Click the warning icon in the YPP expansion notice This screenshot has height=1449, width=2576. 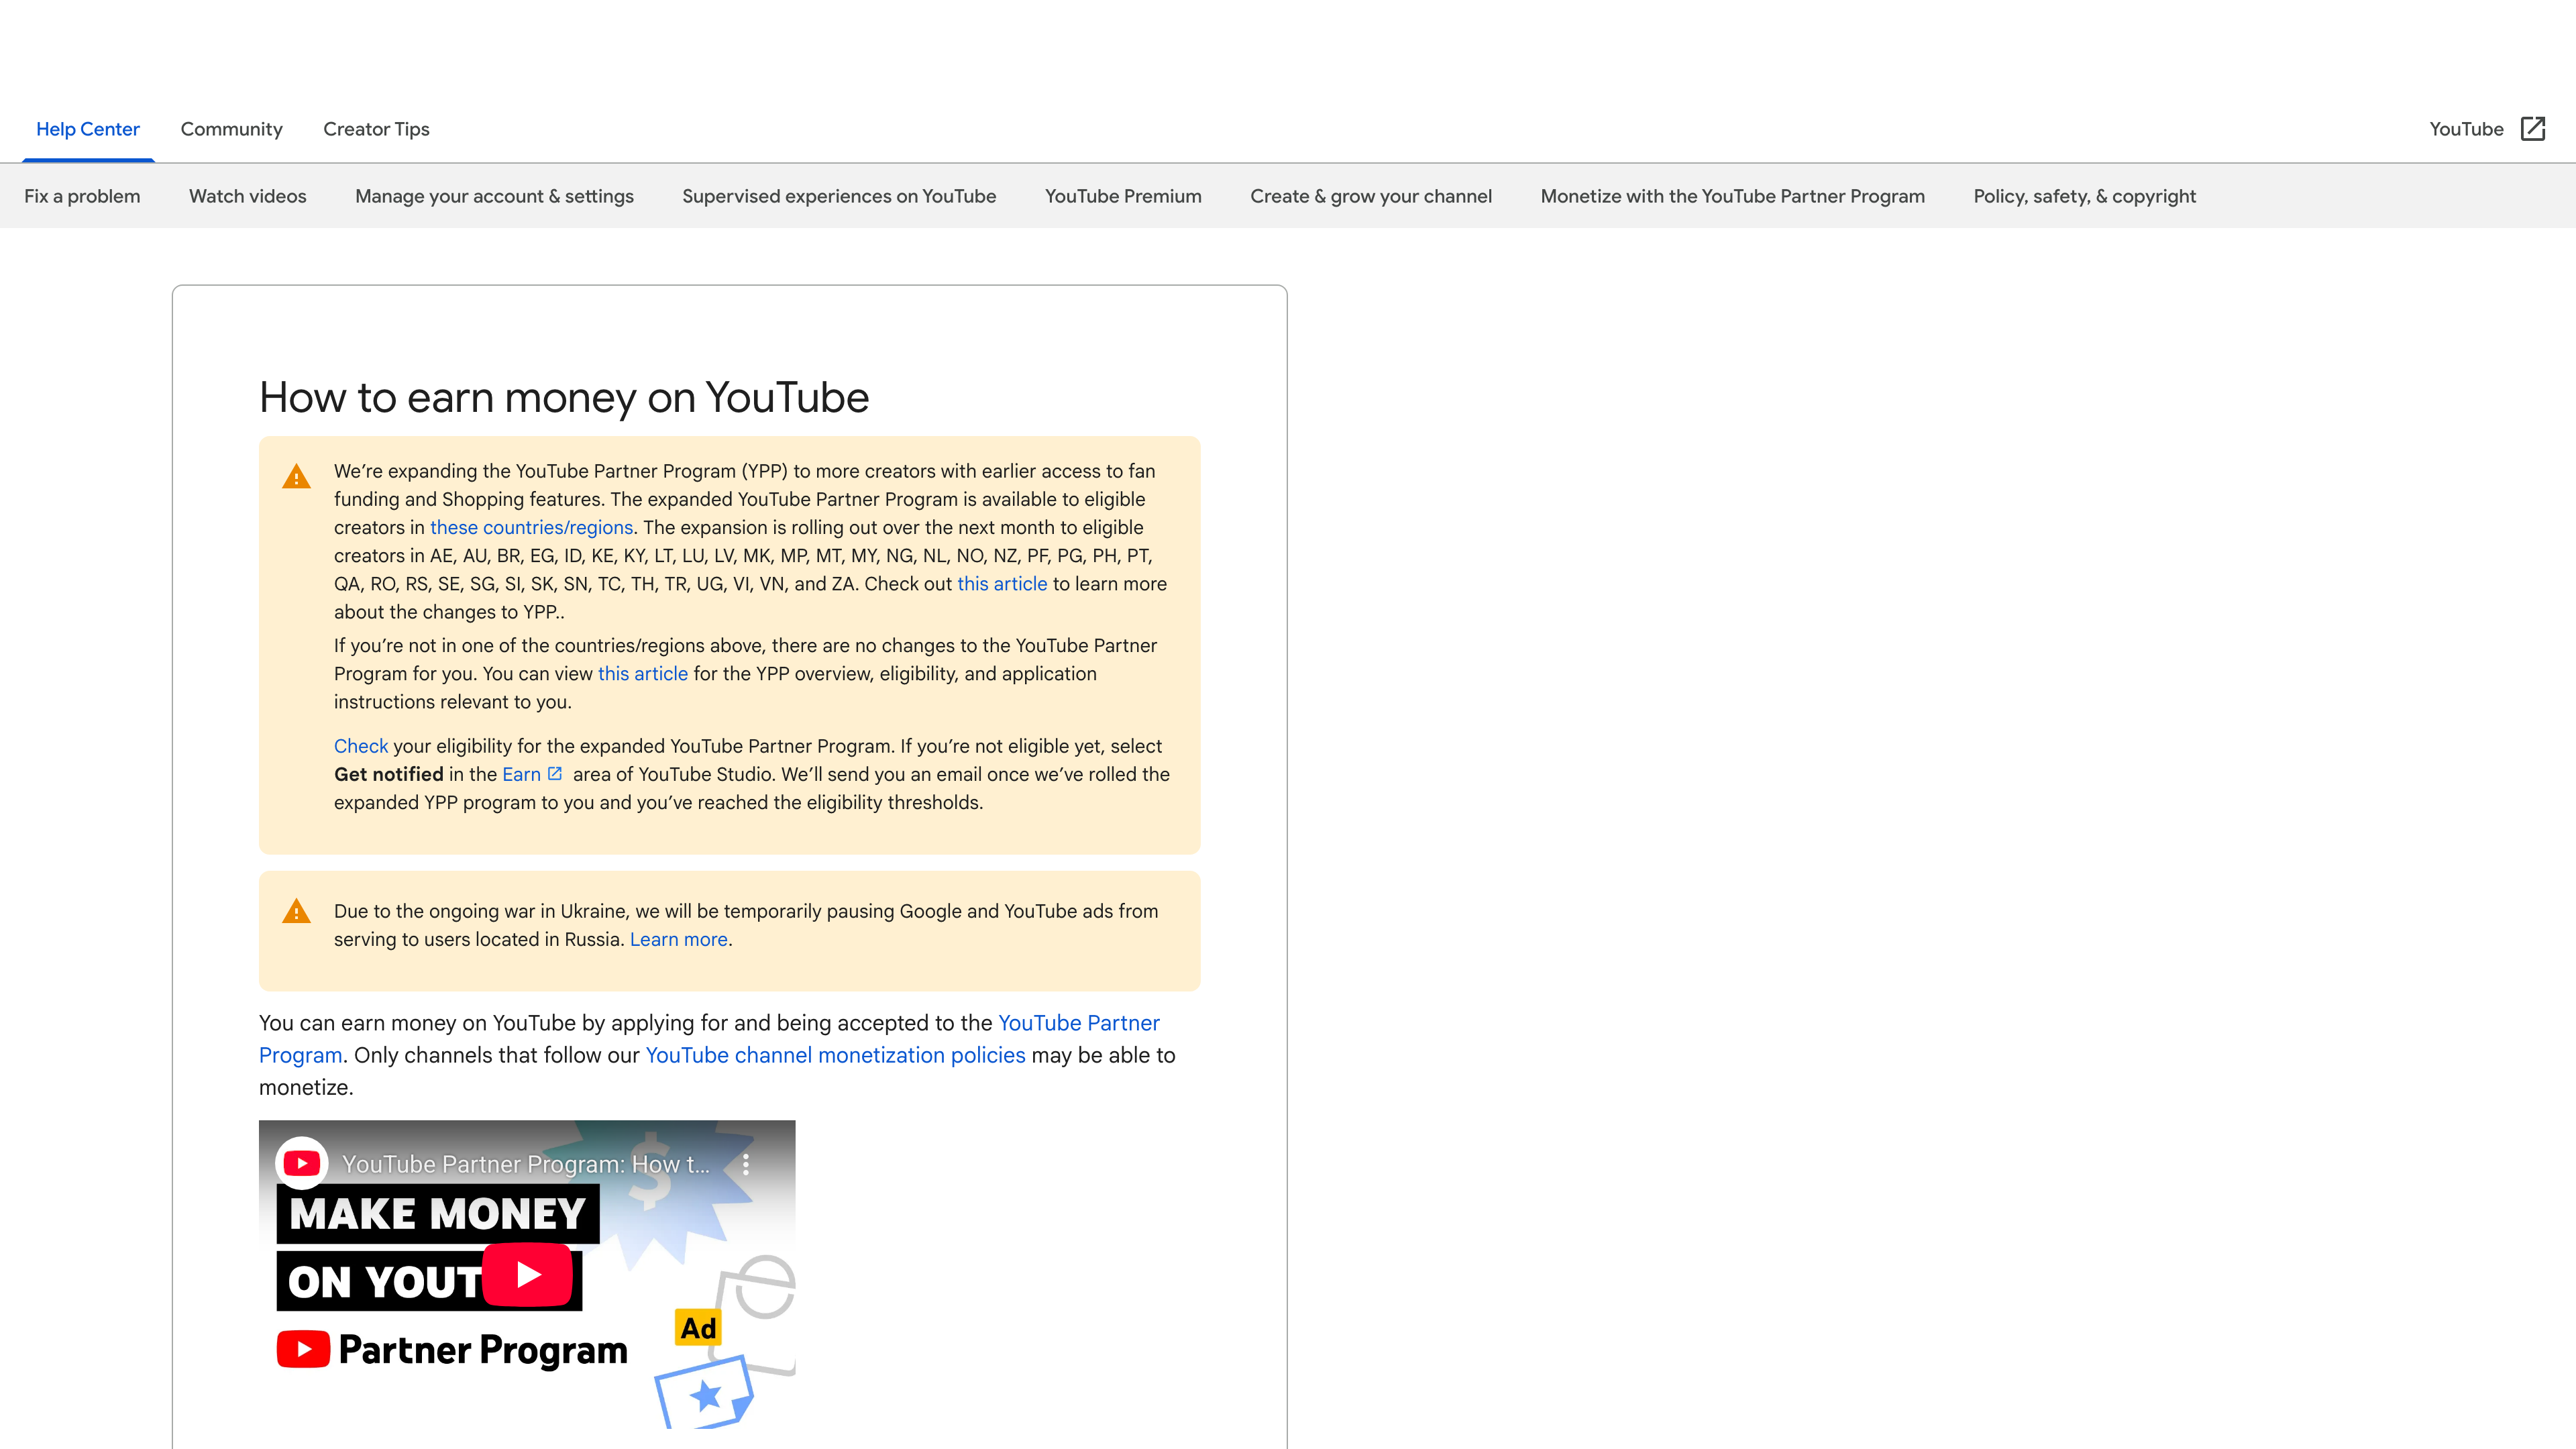point(296,477)
